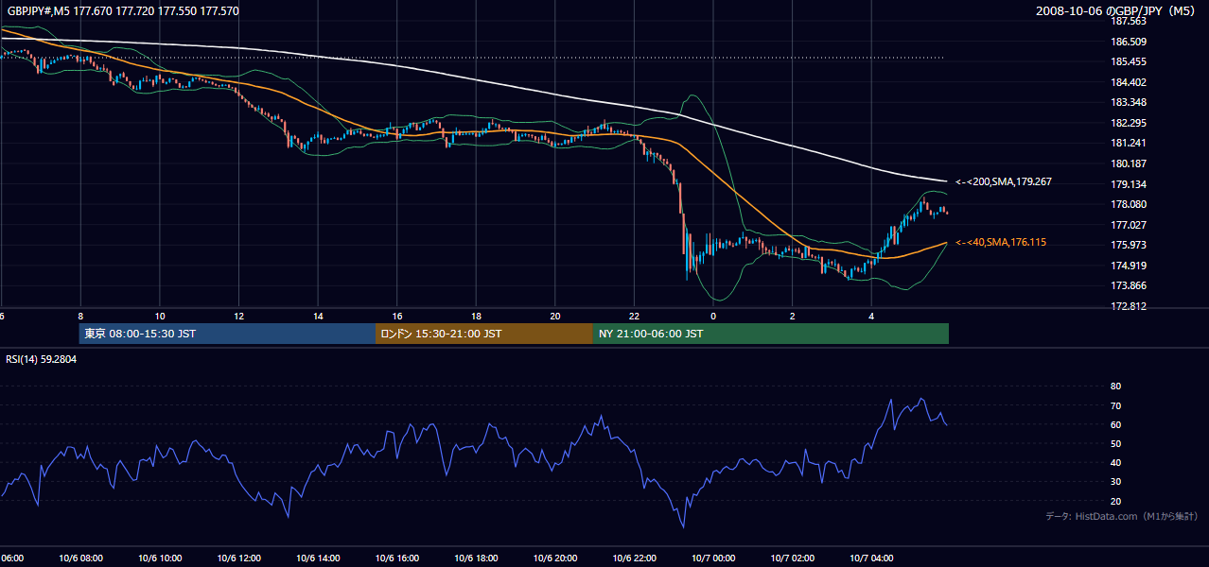Click the 10/6 08:00 time axis label
This screenshot has width=1209, height=567.
click(x=80, y=558)
